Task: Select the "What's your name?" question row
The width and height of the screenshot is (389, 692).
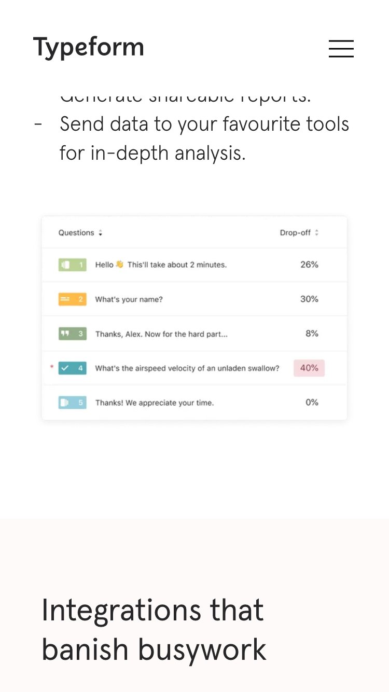Action: [129, 299]
